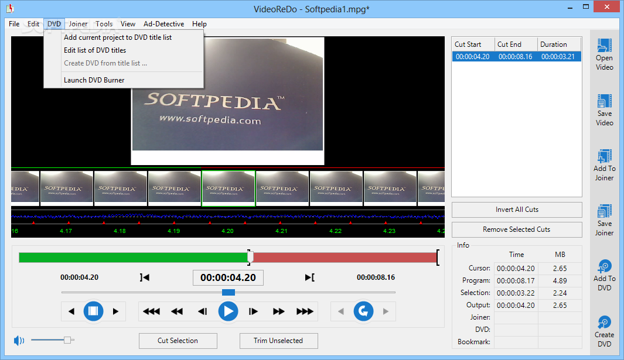The width and height of the screenshot is (624, 360).
Task: Click the Save Joiner icon
Action: tap(604, 211)
